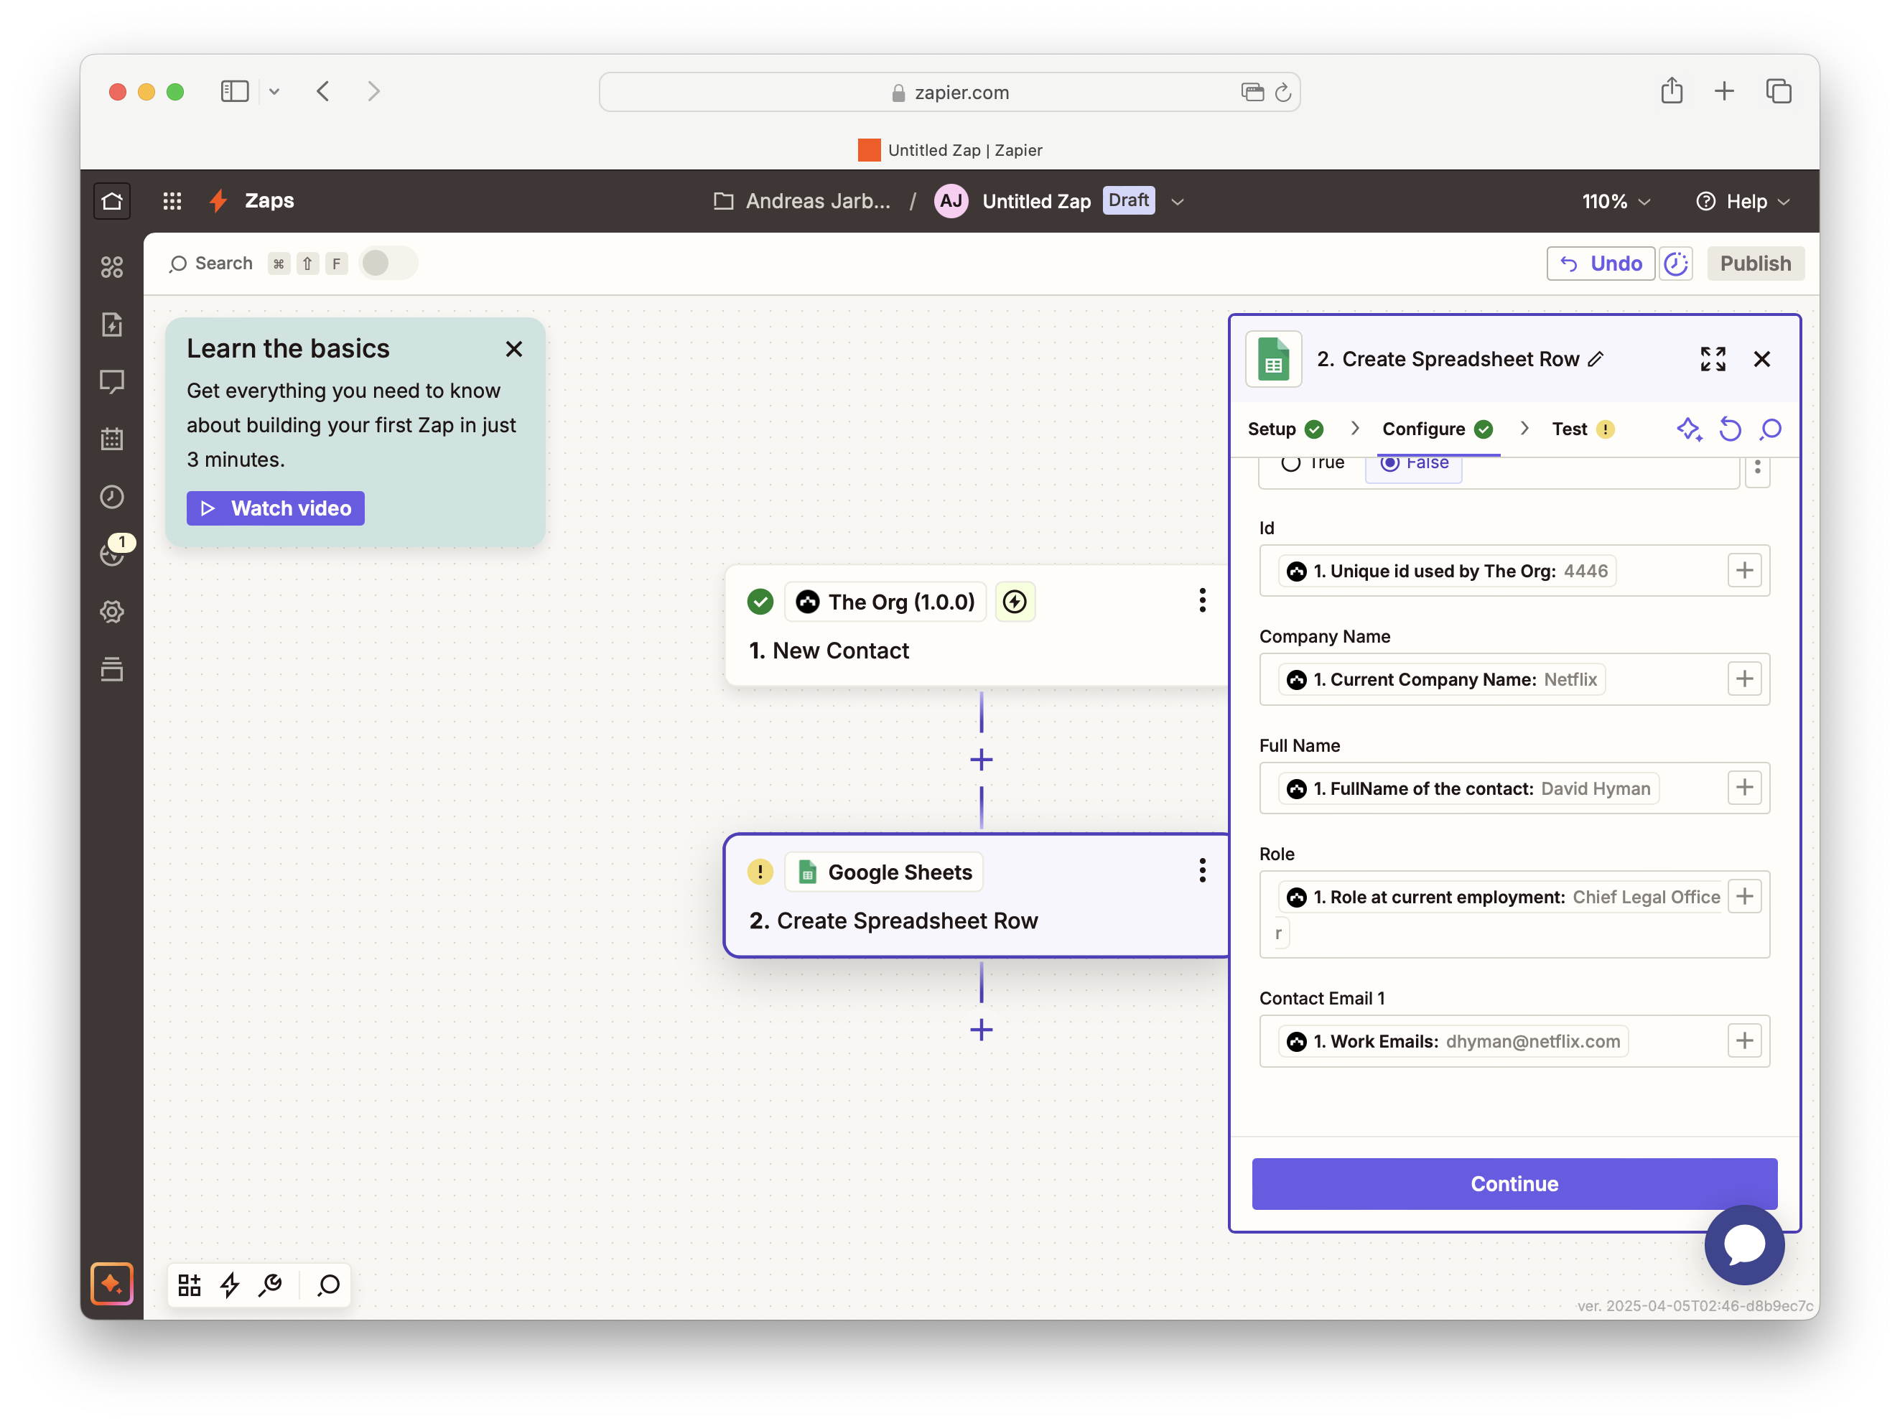Click the refresh fields icon in panel
This screenshot has height=1426, width=1900.
(x=1730, y=429)
